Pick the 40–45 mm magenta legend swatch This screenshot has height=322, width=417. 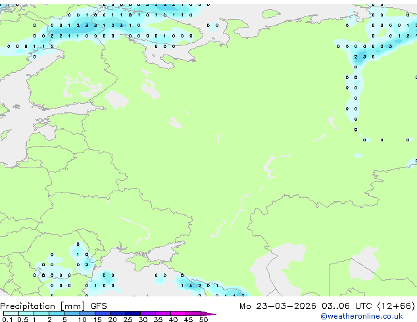(178, 313)
